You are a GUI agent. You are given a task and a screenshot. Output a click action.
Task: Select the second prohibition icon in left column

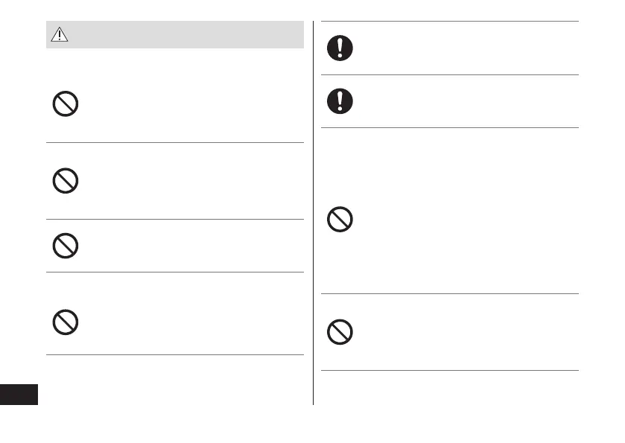66,181
